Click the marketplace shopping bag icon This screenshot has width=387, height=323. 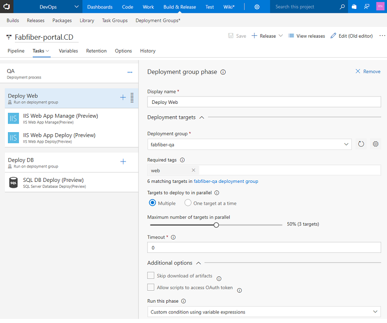[354, 7]
